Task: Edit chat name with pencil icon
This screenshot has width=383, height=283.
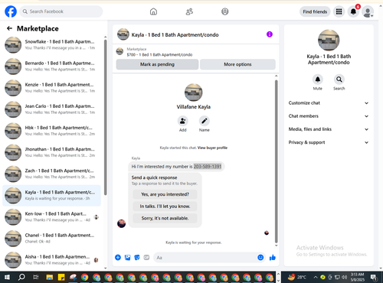Action: 205,121
